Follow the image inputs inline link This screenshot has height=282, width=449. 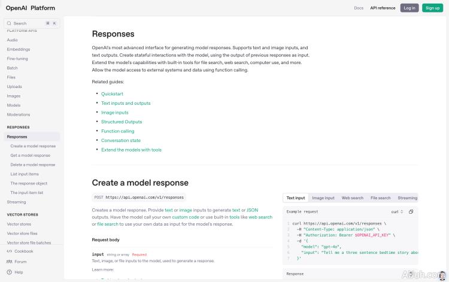point(186,210)
